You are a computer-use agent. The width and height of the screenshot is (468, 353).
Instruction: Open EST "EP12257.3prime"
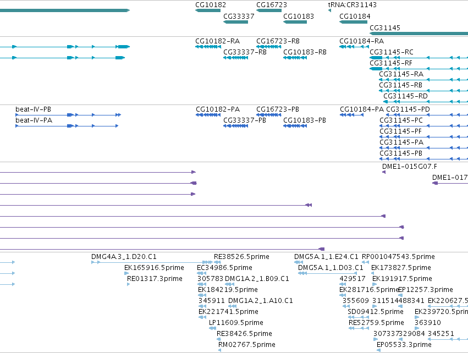[x=426, y=290]
